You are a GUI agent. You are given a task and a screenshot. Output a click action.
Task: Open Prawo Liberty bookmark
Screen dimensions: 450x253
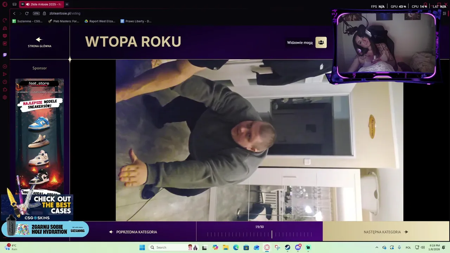pyautogui.click(x=136, y=21)
